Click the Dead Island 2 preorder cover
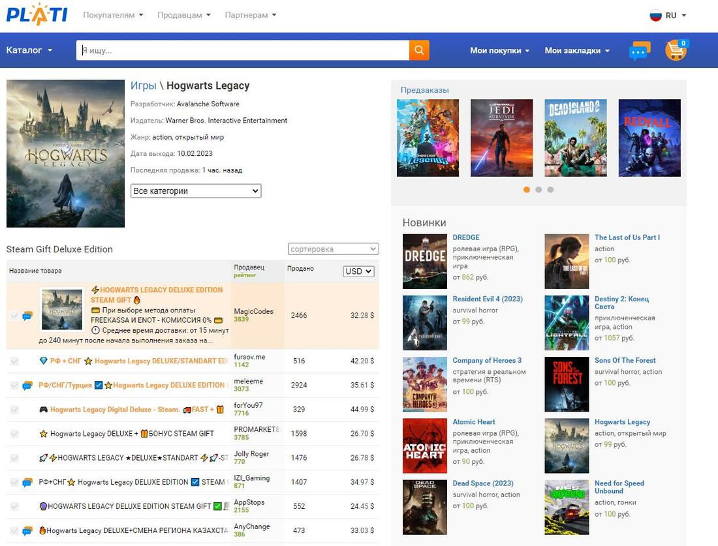718x546 pixels. (x=576, y=138)
